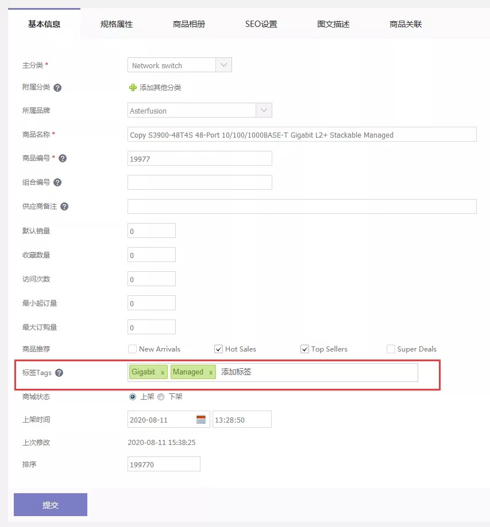The height and width of the screenshot is (527, 490).
Task: Expand the Asterfusion brand dropdown
Action: (264, 110)
